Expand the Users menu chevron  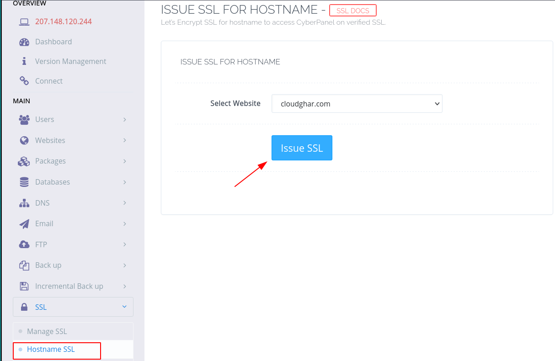pyautogui.click(x=125, y=119)
